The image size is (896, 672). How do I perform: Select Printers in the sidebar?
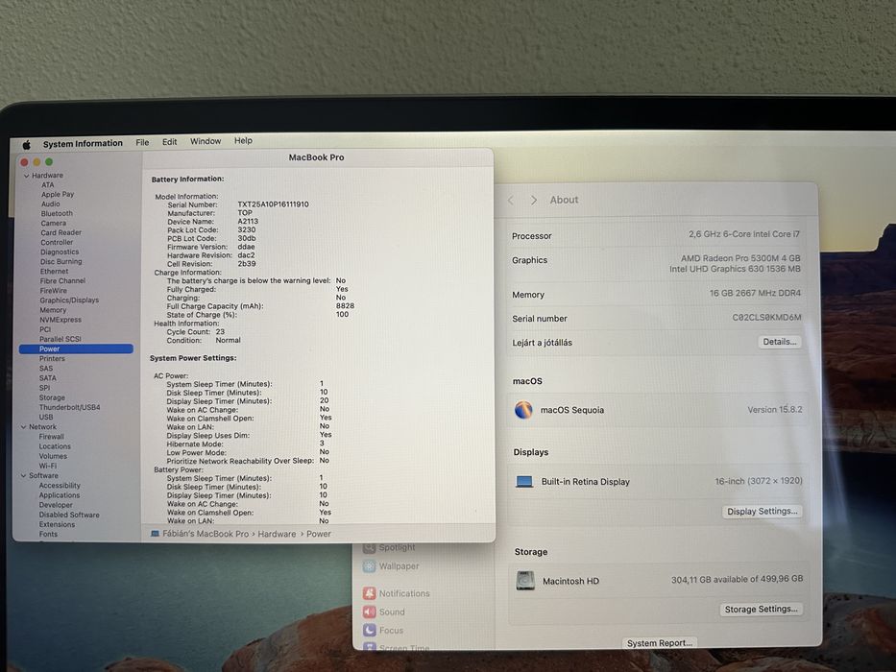52,359
